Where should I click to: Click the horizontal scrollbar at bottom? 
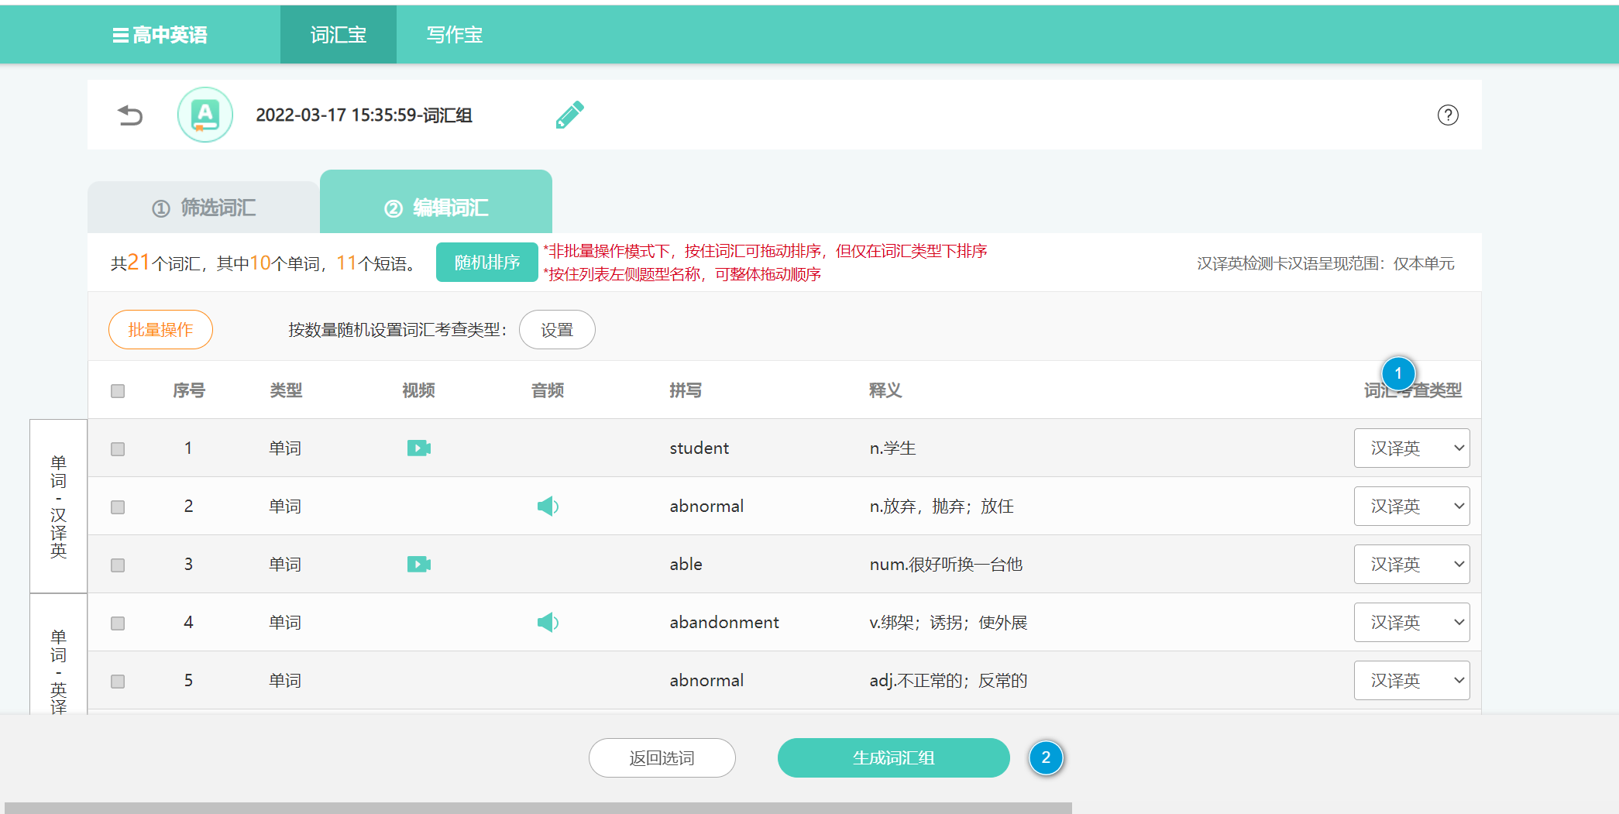pos(538,808)
